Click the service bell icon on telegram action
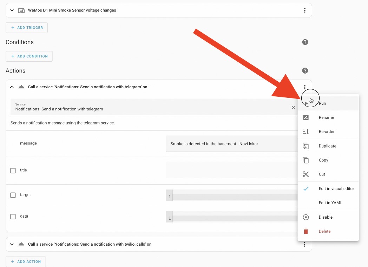The image size is (368, 267). point(21,87)
